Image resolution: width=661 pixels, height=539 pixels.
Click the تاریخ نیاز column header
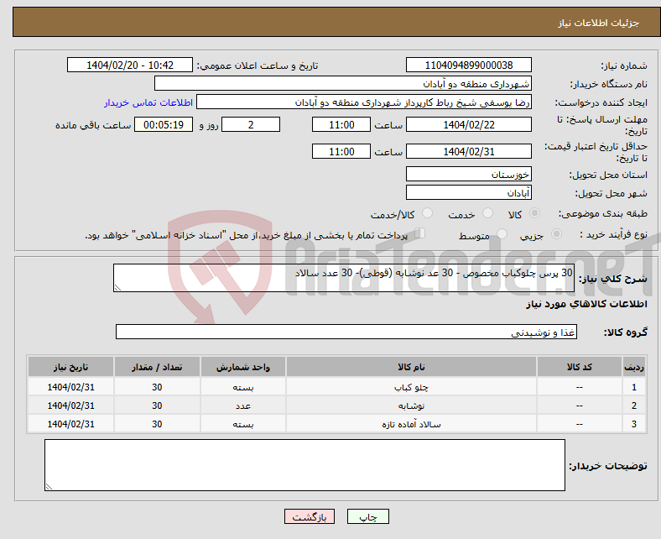tap(70, 367)
